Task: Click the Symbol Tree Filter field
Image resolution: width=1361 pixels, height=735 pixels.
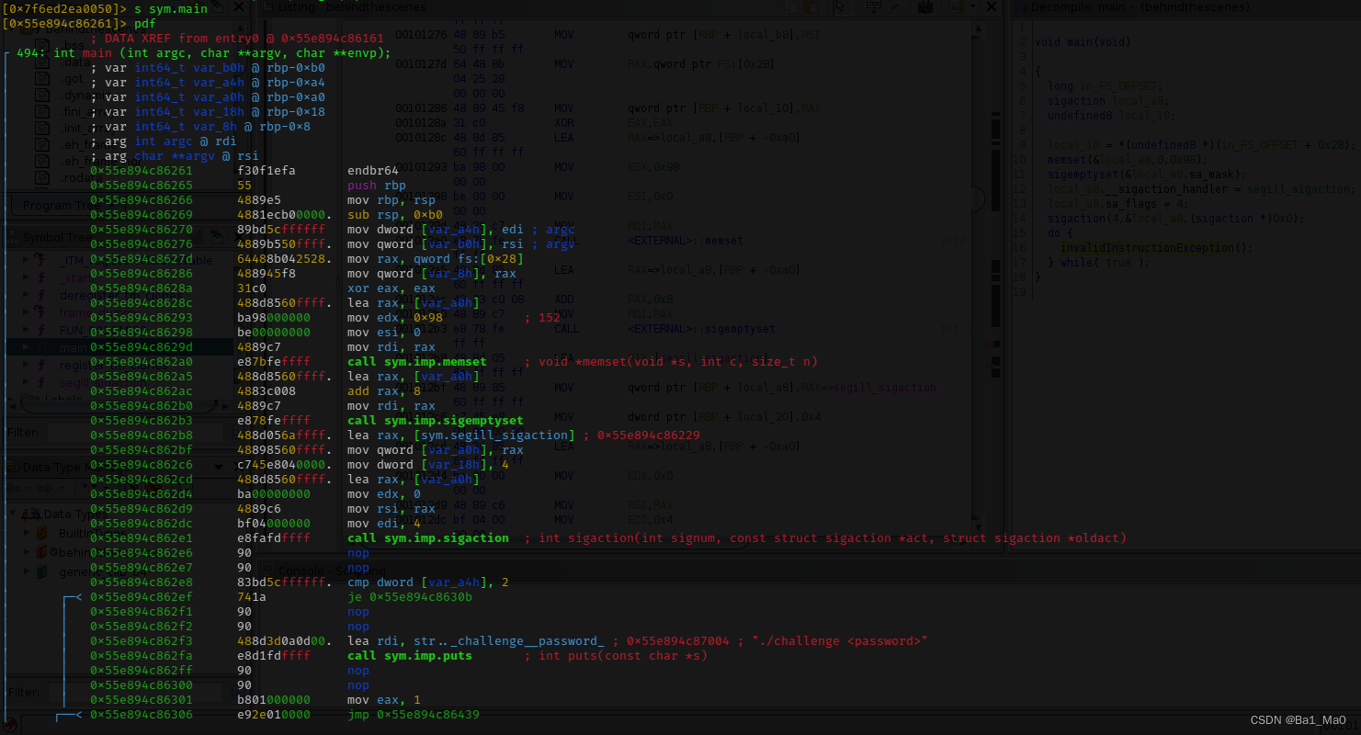Action: [135, 432]
